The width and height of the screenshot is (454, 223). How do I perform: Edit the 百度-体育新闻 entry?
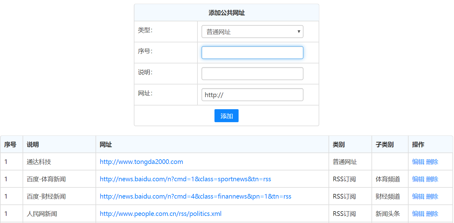(418, 179)
